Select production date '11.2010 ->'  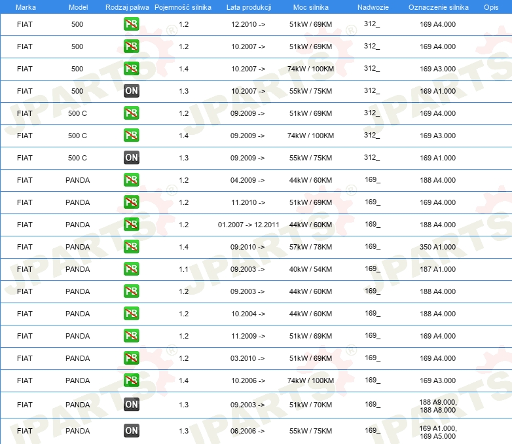[248, 202]
